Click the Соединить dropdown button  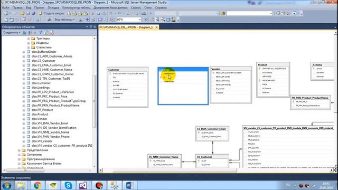click(12, 33)
